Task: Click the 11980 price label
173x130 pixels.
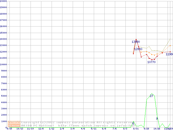Action: click(169, 54)
